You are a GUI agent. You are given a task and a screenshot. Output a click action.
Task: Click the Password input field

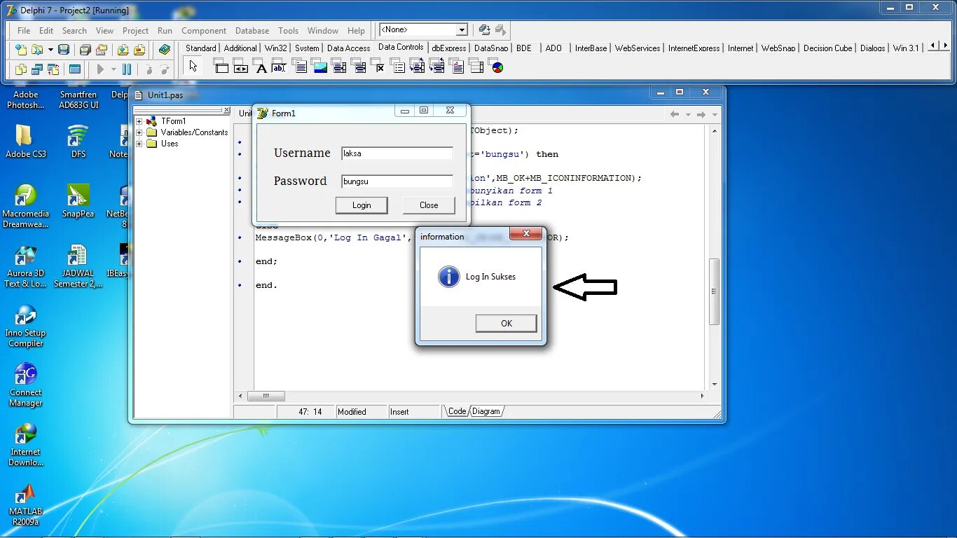(397, 181)
